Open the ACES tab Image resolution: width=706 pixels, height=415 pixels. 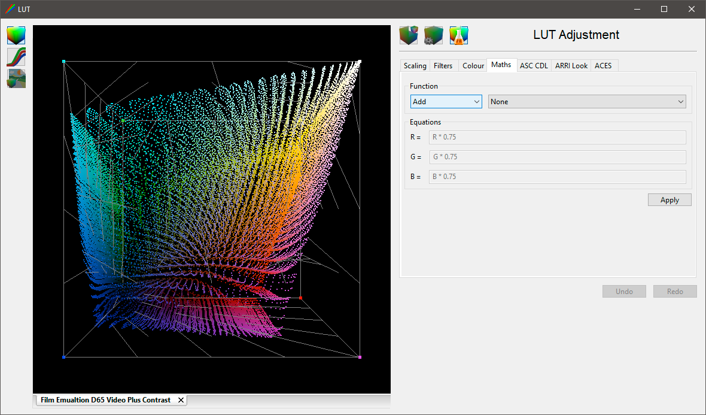604,65
